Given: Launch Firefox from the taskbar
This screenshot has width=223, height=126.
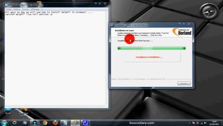Looking at the screenshot, I should click(x=55, y=123).
